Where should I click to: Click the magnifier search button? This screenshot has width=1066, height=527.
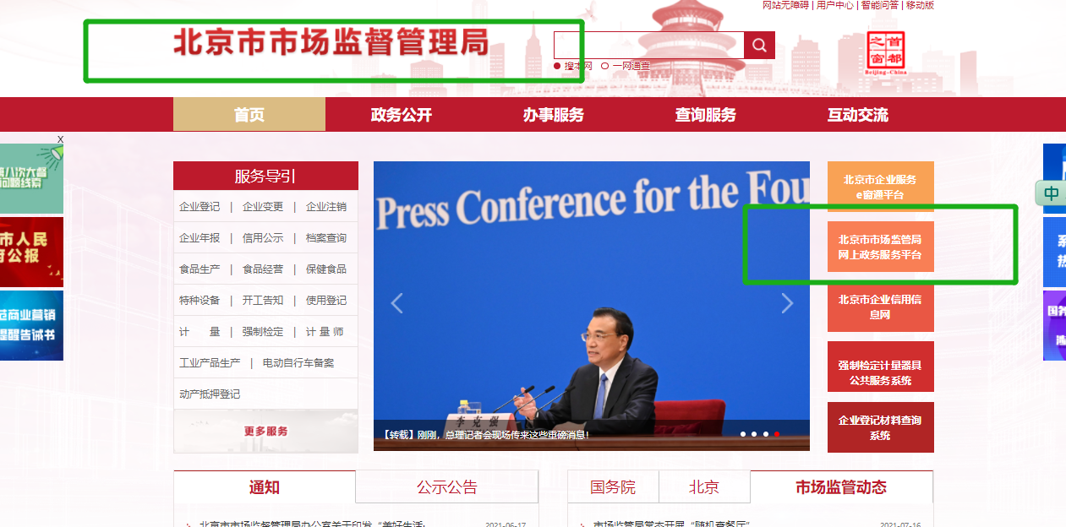click(759, 45)
